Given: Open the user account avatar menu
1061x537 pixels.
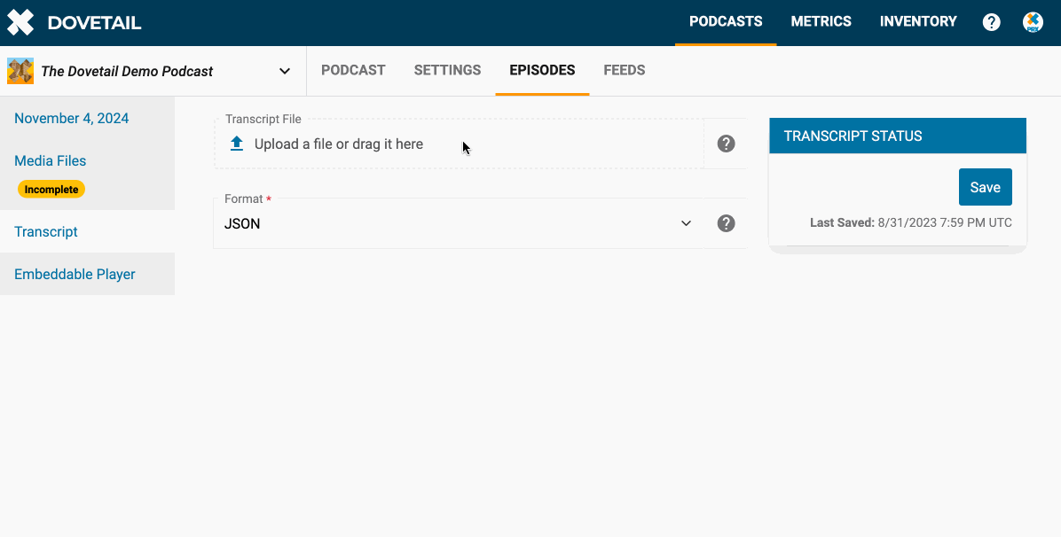Looking at the screenshot, I should [x=1033, y=22].
